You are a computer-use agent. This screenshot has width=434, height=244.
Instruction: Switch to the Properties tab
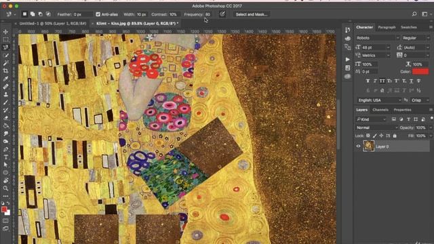402,110
